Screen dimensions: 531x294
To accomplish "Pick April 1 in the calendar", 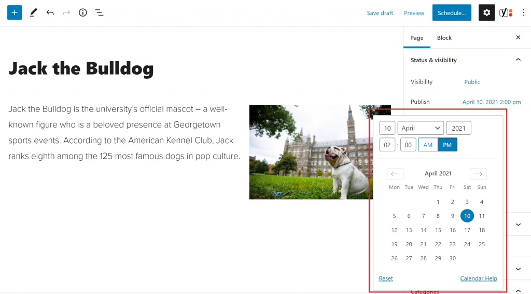I will (x=438, y=202).
